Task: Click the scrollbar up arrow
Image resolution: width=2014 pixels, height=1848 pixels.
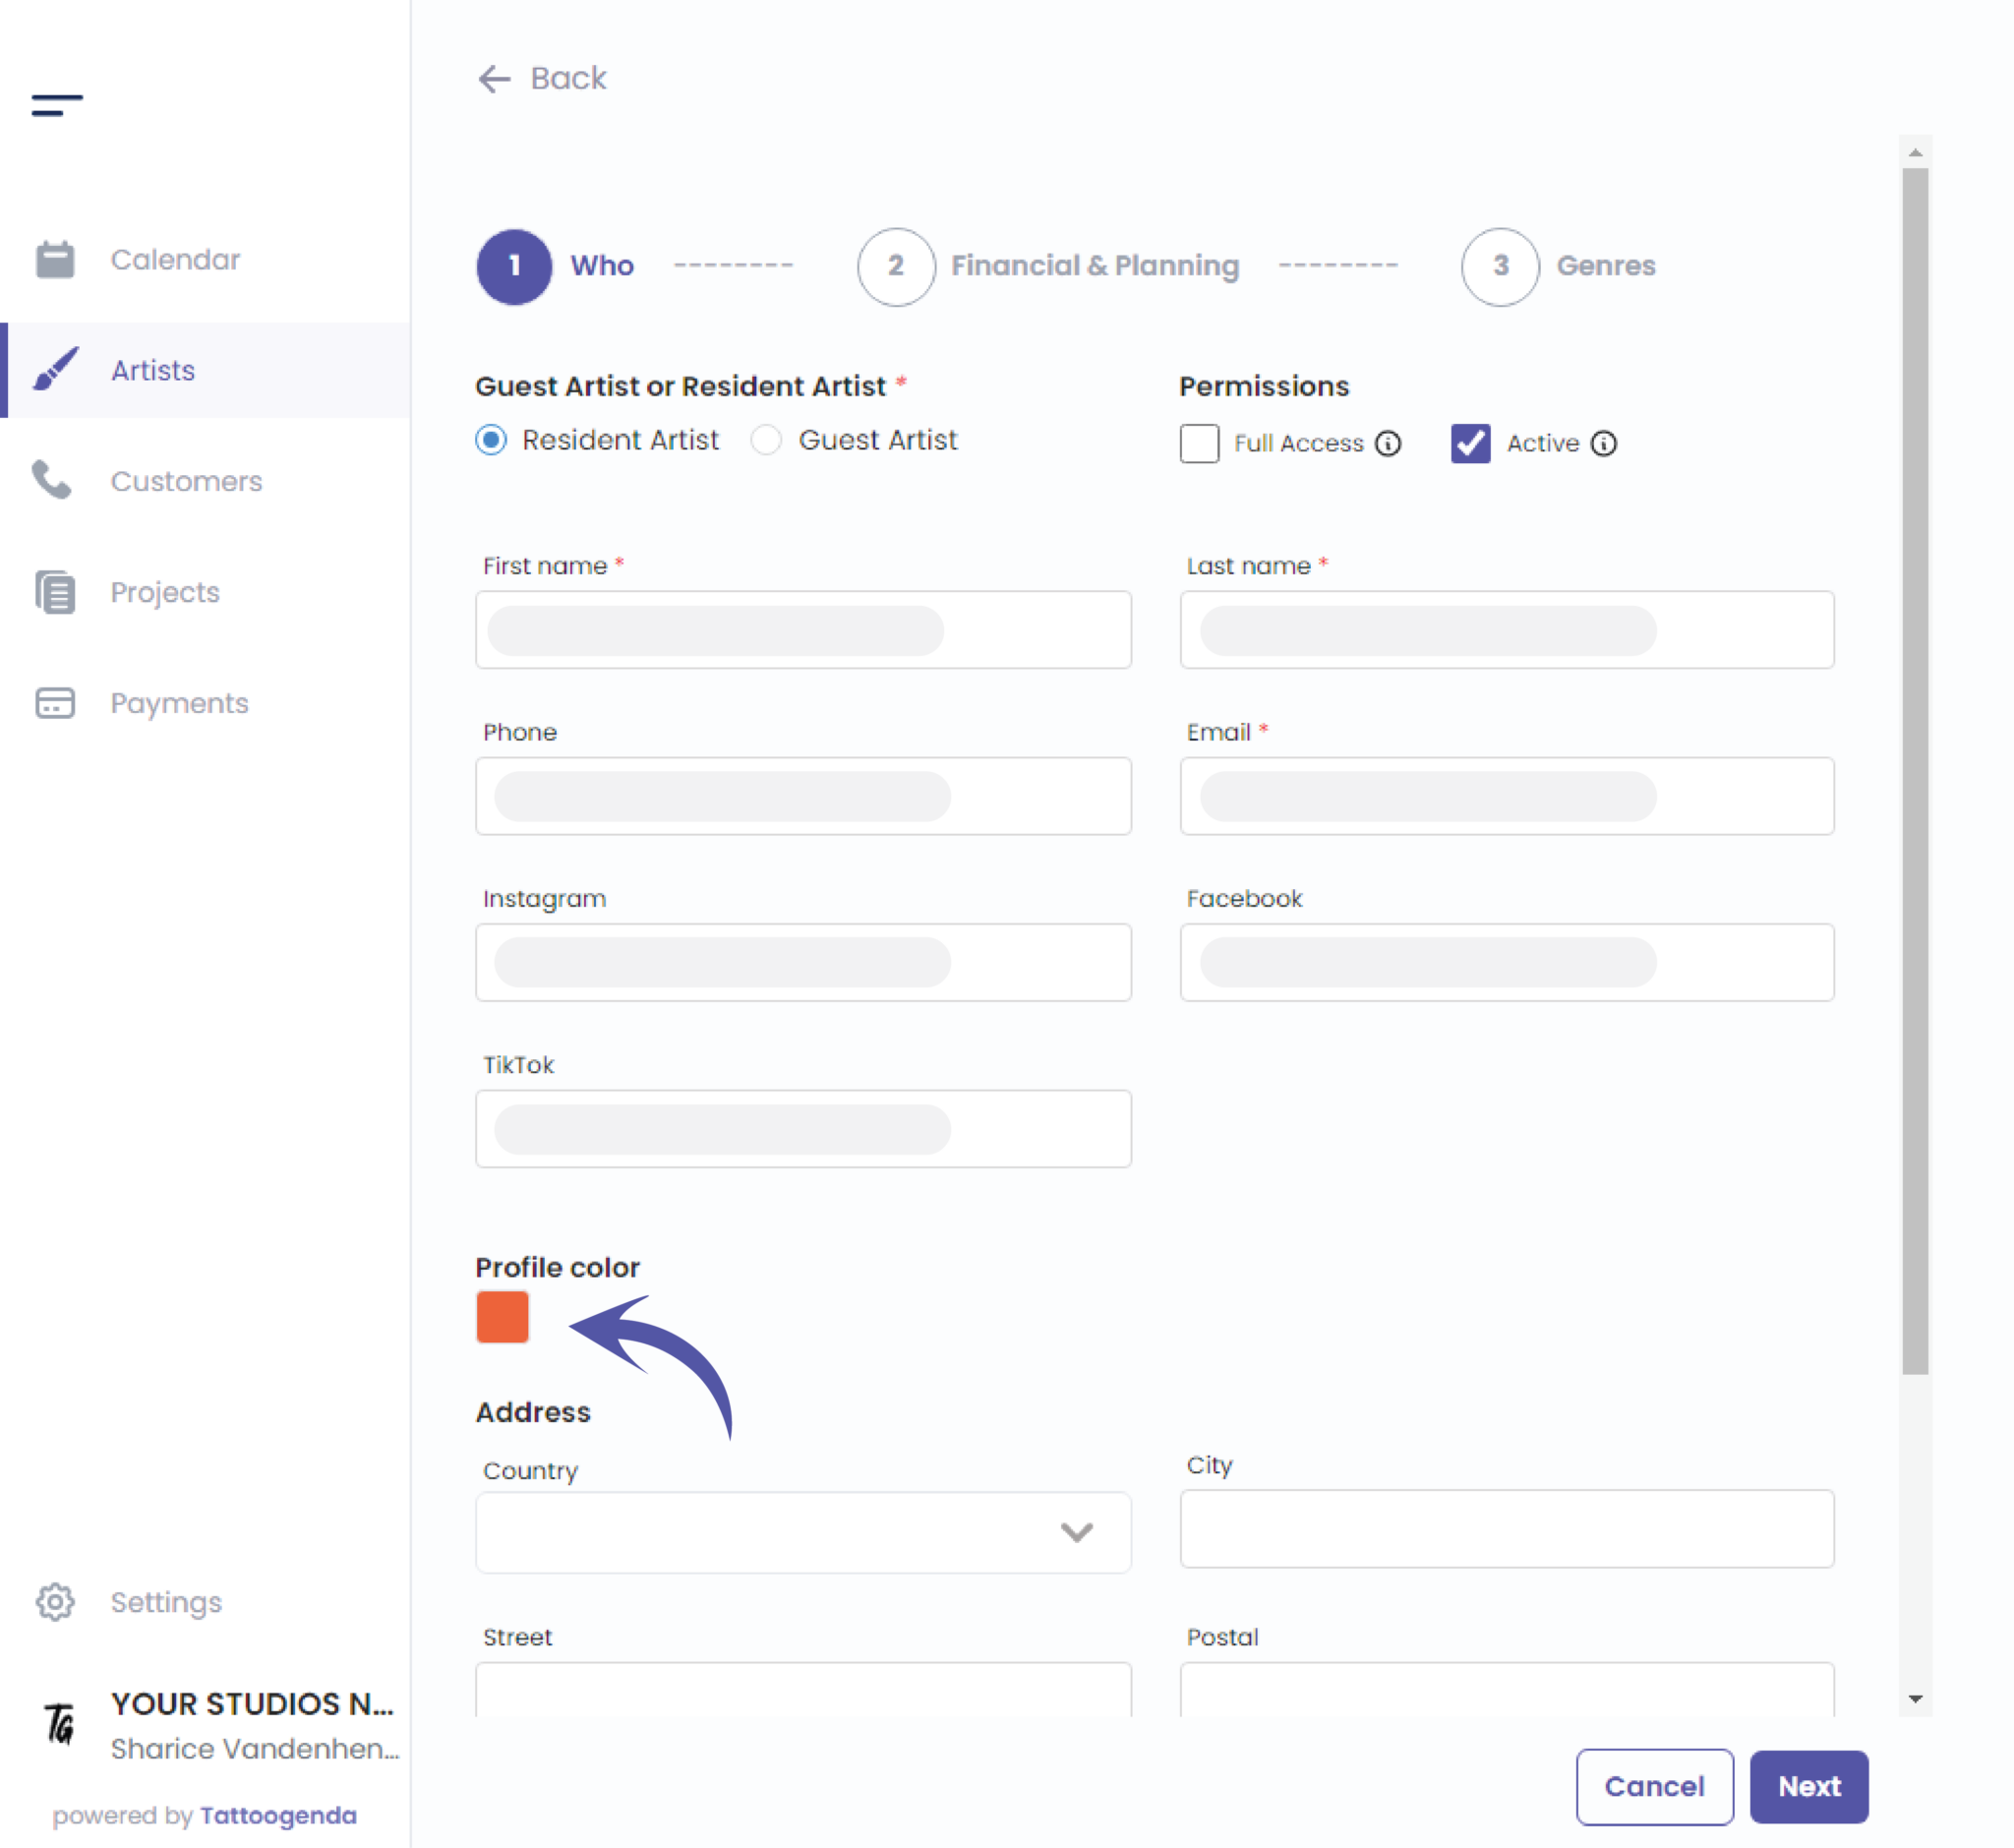Action: click(1915, 152)
